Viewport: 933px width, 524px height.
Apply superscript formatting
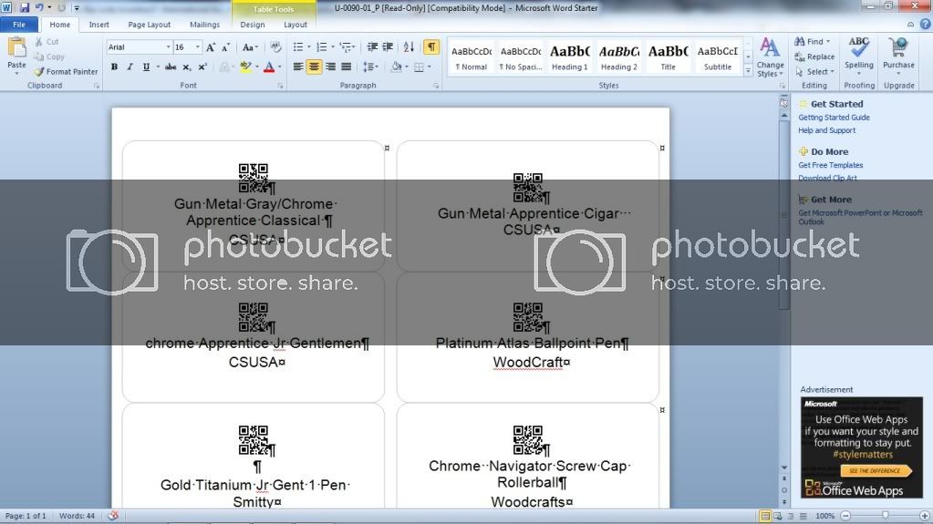pos(202,67)
